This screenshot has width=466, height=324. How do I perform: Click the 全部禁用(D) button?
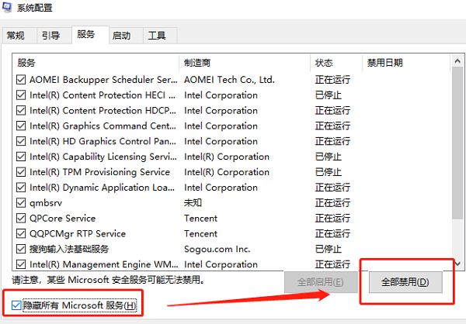click(x=405, y=282)
